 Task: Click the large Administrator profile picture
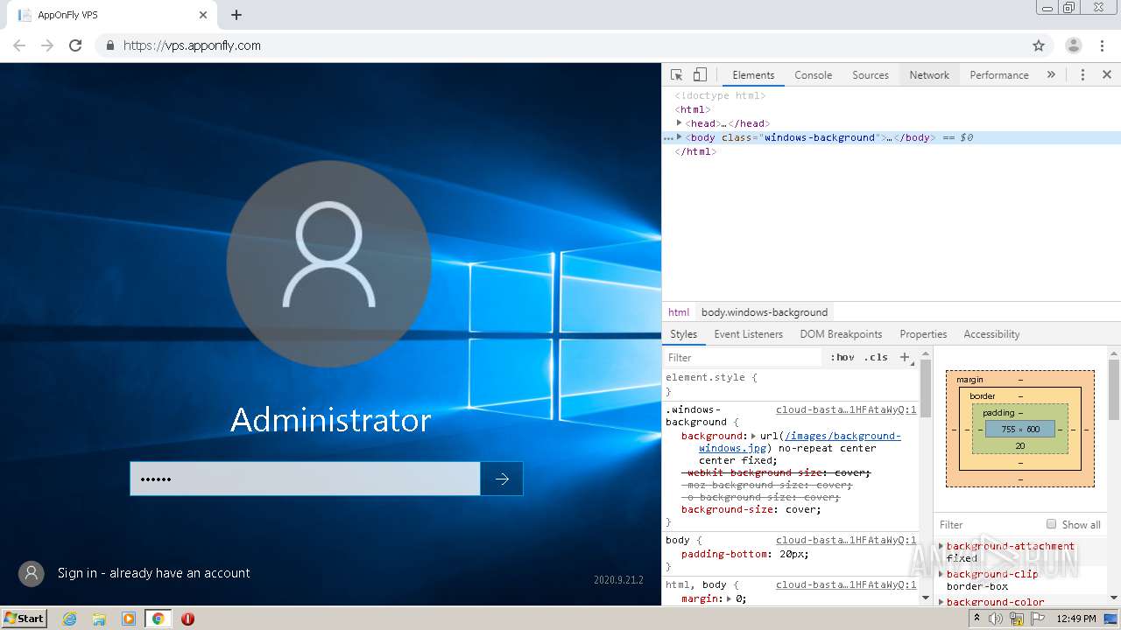[328, 263]
